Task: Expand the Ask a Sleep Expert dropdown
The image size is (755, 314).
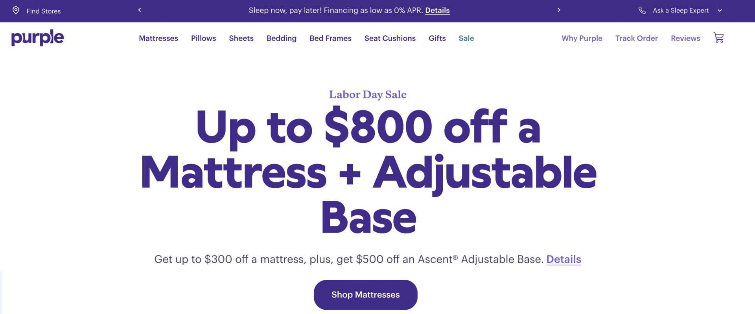Action: (720, 11)
